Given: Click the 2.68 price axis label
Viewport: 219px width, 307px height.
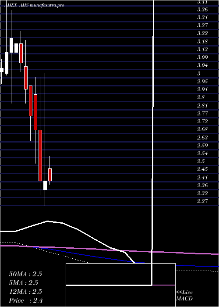Looking at the screenshot, I should click(x=202, y=129).
